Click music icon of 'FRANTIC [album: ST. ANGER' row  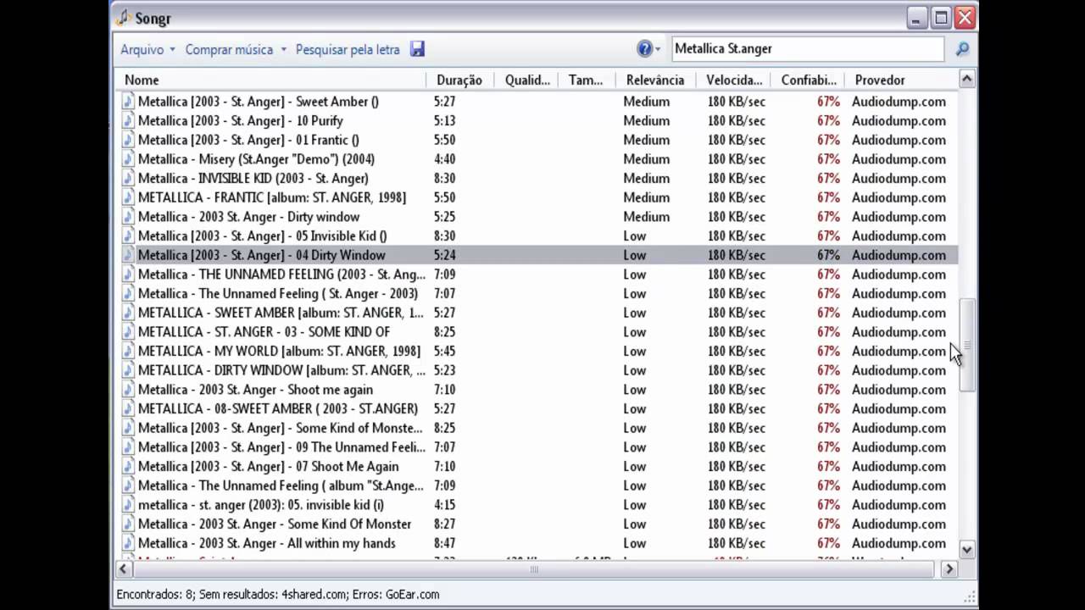pos(128,197)
